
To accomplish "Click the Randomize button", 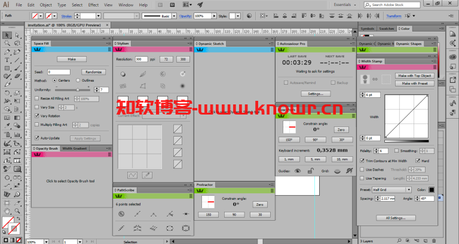I will (93, 72).
